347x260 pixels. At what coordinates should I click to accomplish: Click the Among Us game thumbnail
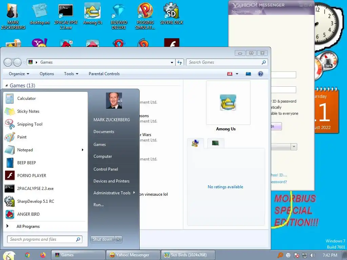coord(228,103)
